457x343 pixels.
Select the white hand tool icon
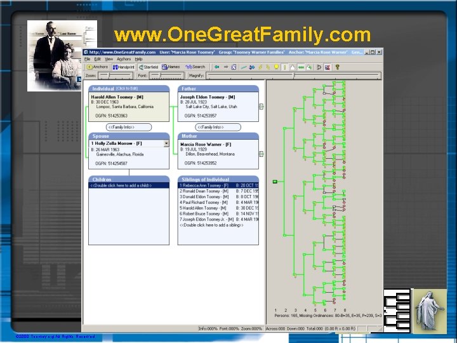[x=293, y=67]
